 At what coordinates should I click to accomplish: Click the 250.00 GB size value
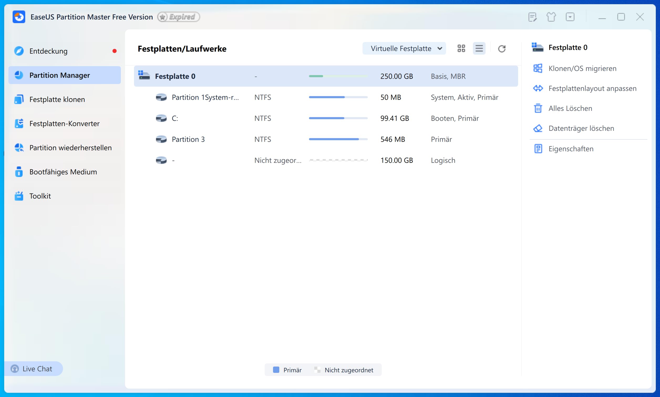click(x=397, y=76)
